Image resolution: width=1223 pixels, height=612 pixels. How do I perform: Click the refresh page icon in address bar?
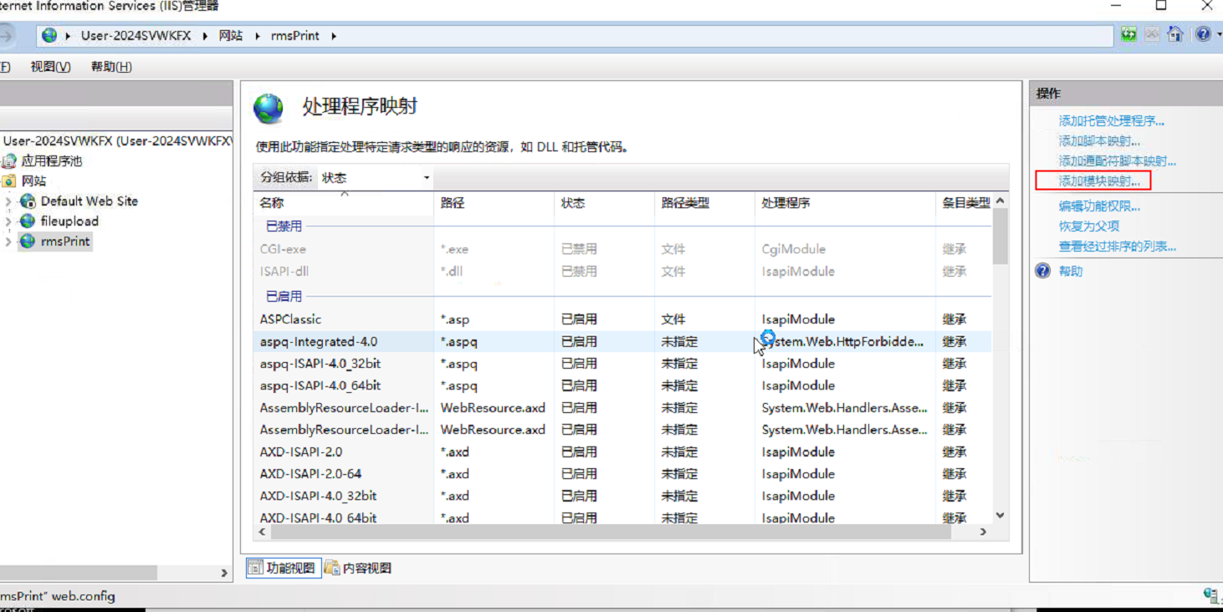tap(1129, 35)
